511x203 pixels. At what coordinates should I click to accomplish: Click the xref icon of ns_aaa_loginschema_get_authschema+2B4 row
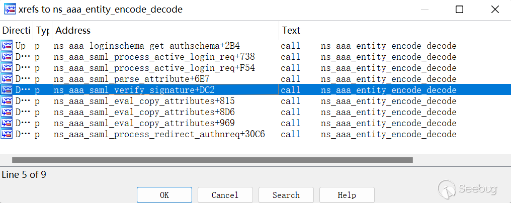pos(7,46)
